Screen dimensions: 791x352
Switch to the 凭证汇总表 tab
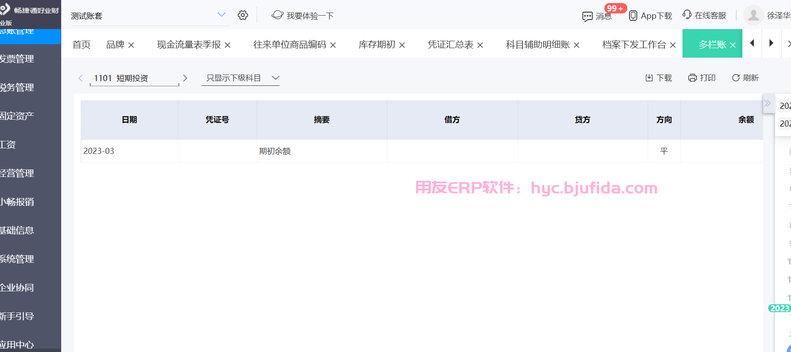(451, 45)
